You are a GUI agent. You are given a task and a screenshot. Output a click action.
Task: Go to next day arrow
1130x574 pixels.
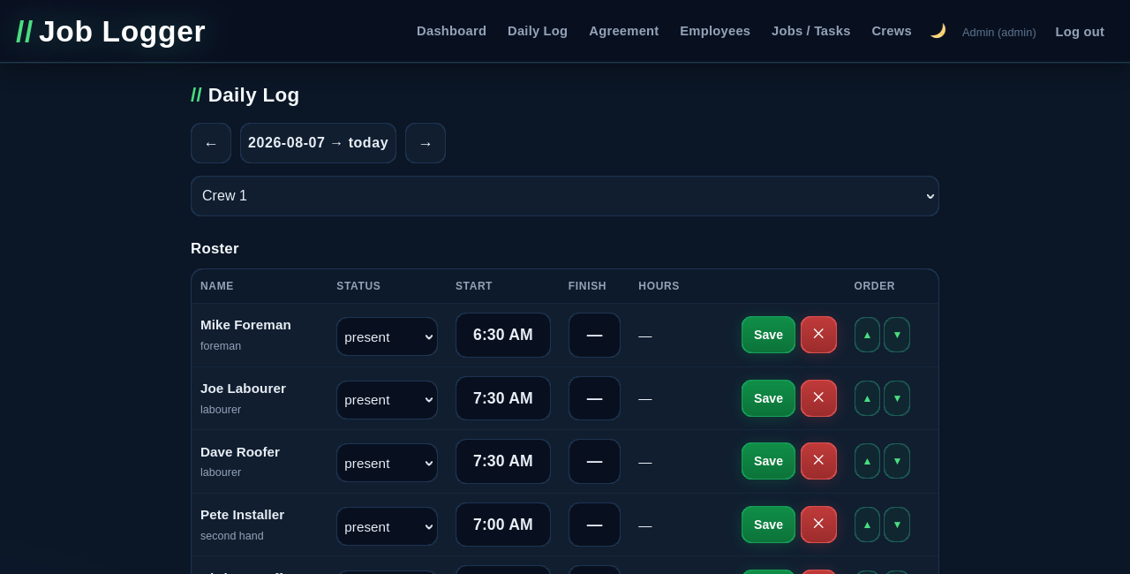pos(426,143)
